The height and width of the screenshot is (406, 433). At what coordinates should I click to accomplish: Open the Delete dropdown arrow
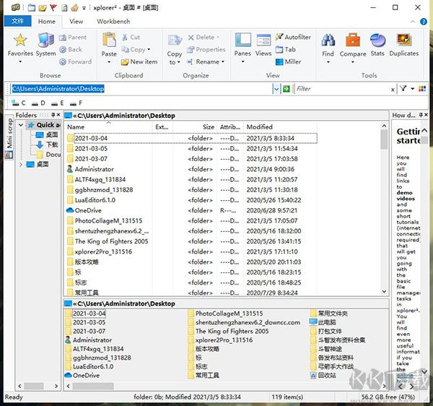[x=218, y=38]
